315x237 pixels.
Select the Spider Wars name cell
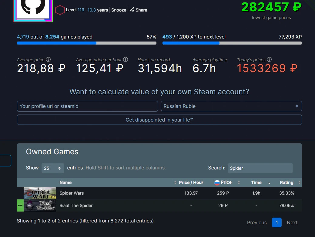coord(72,193)
